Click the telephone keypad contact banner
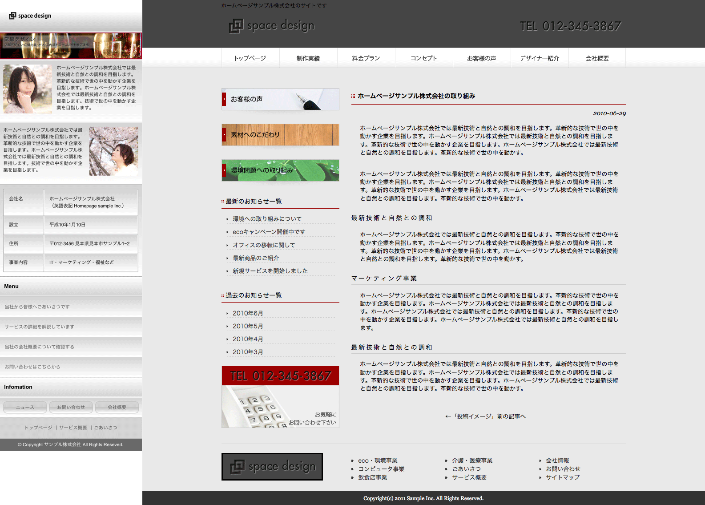 (x=280, y=397)
